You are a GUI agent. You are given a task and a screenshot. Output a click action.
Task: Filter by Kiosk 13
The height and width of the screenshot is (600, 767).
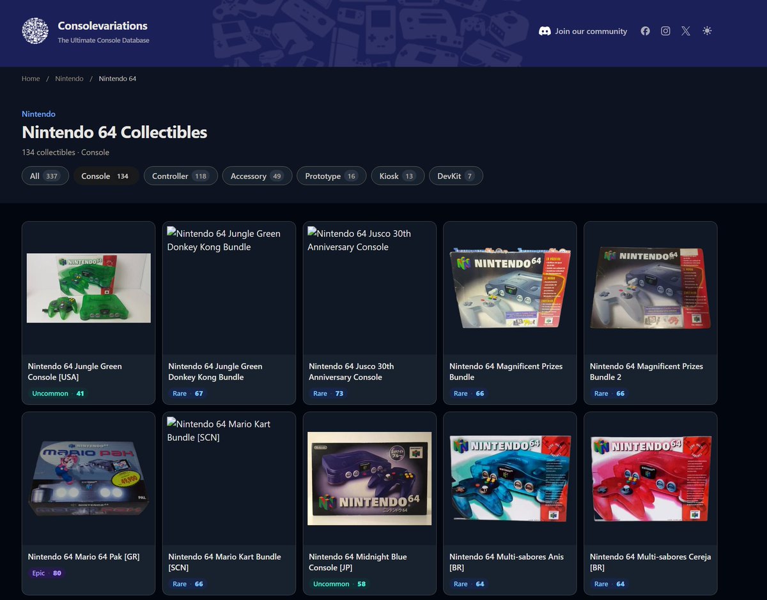click(x=398, y=176)
